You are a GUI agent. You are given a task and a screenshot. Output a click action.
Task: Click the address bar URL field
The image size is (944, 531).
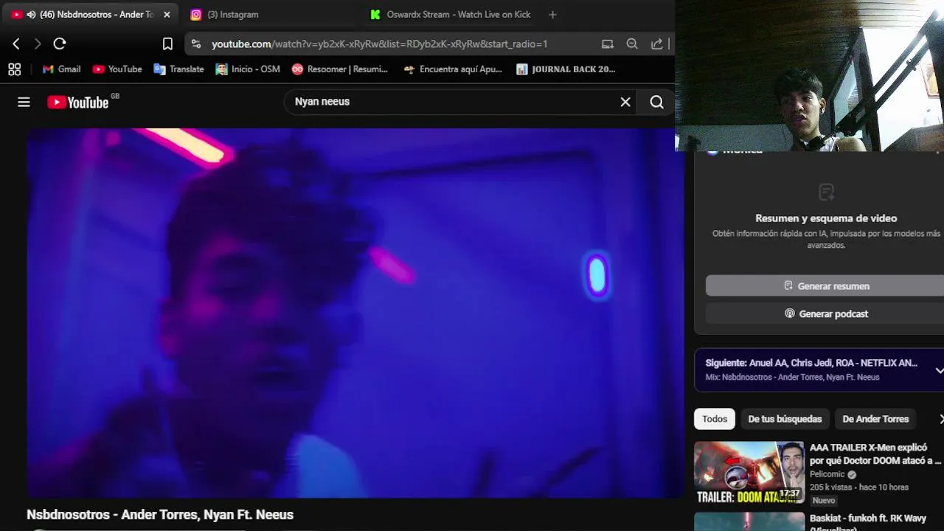(379, 44)
